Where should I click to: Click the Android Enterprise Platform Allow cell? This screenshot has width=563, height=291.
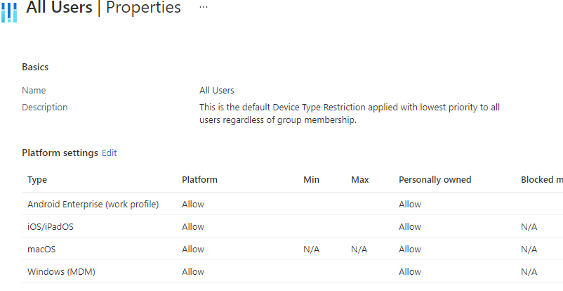coord(193,204)
